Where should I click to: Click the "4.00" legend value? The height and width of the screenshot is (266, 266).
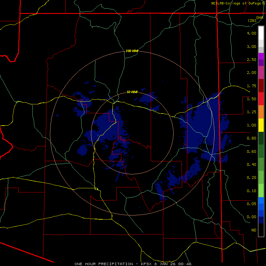click(252, 33)
